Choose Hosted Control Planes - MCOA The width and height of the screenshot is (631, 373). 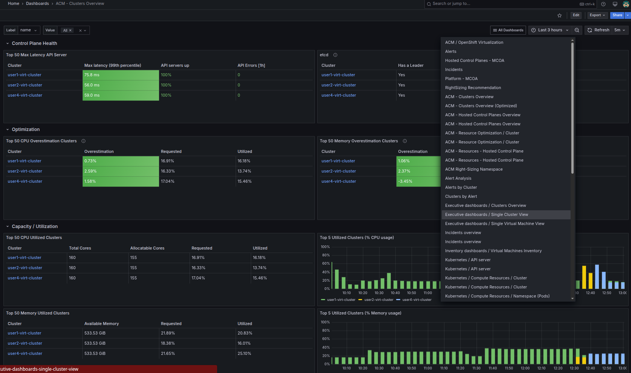pyautogui.click(x=506, y=61)
